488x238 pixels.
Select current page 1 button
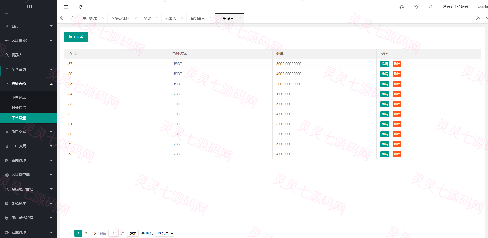(x=78, y=233)
